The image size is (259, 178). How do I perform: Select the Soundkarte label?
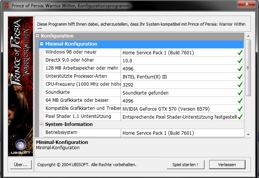pos(57,92)
